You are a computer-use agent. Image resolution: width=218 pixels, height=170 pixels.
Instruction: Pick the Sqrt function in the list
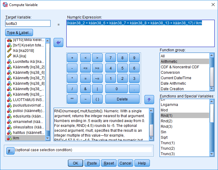pos(165,138)
